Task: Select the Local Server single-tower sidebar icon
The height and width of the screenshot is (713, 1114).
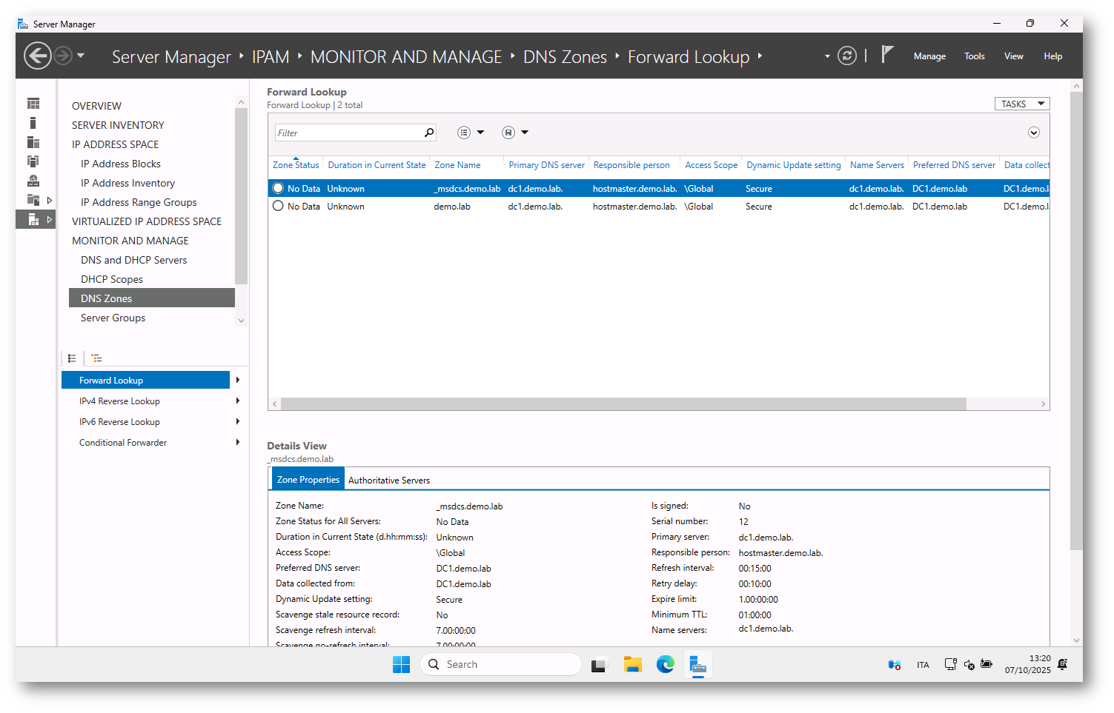Action: pyautogui.click(x=33, y=123)
